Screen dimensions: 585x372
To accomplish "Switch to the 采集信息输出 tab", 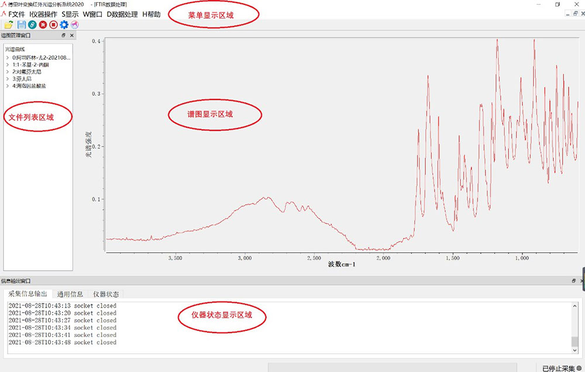I will (x=28, y=294).
